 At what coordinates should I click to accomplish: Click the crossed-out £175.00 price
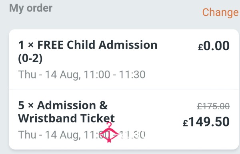tap(213, 106)
